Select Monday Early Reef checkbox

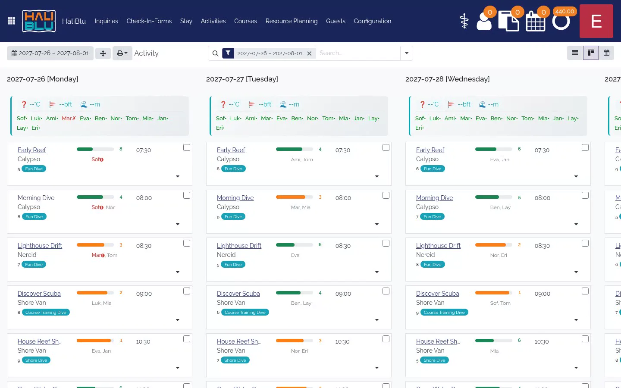coord(187,147)
